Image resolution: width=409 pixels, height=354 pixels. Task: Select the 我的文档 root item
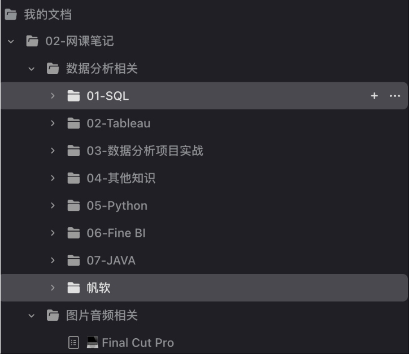(x=47, y=15)
